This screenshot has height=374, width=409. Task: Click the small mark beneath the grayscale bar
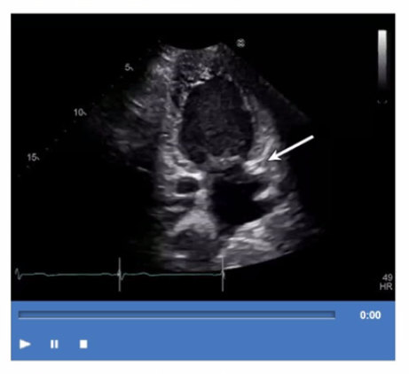pyautogui.click(x=382, y=102)
